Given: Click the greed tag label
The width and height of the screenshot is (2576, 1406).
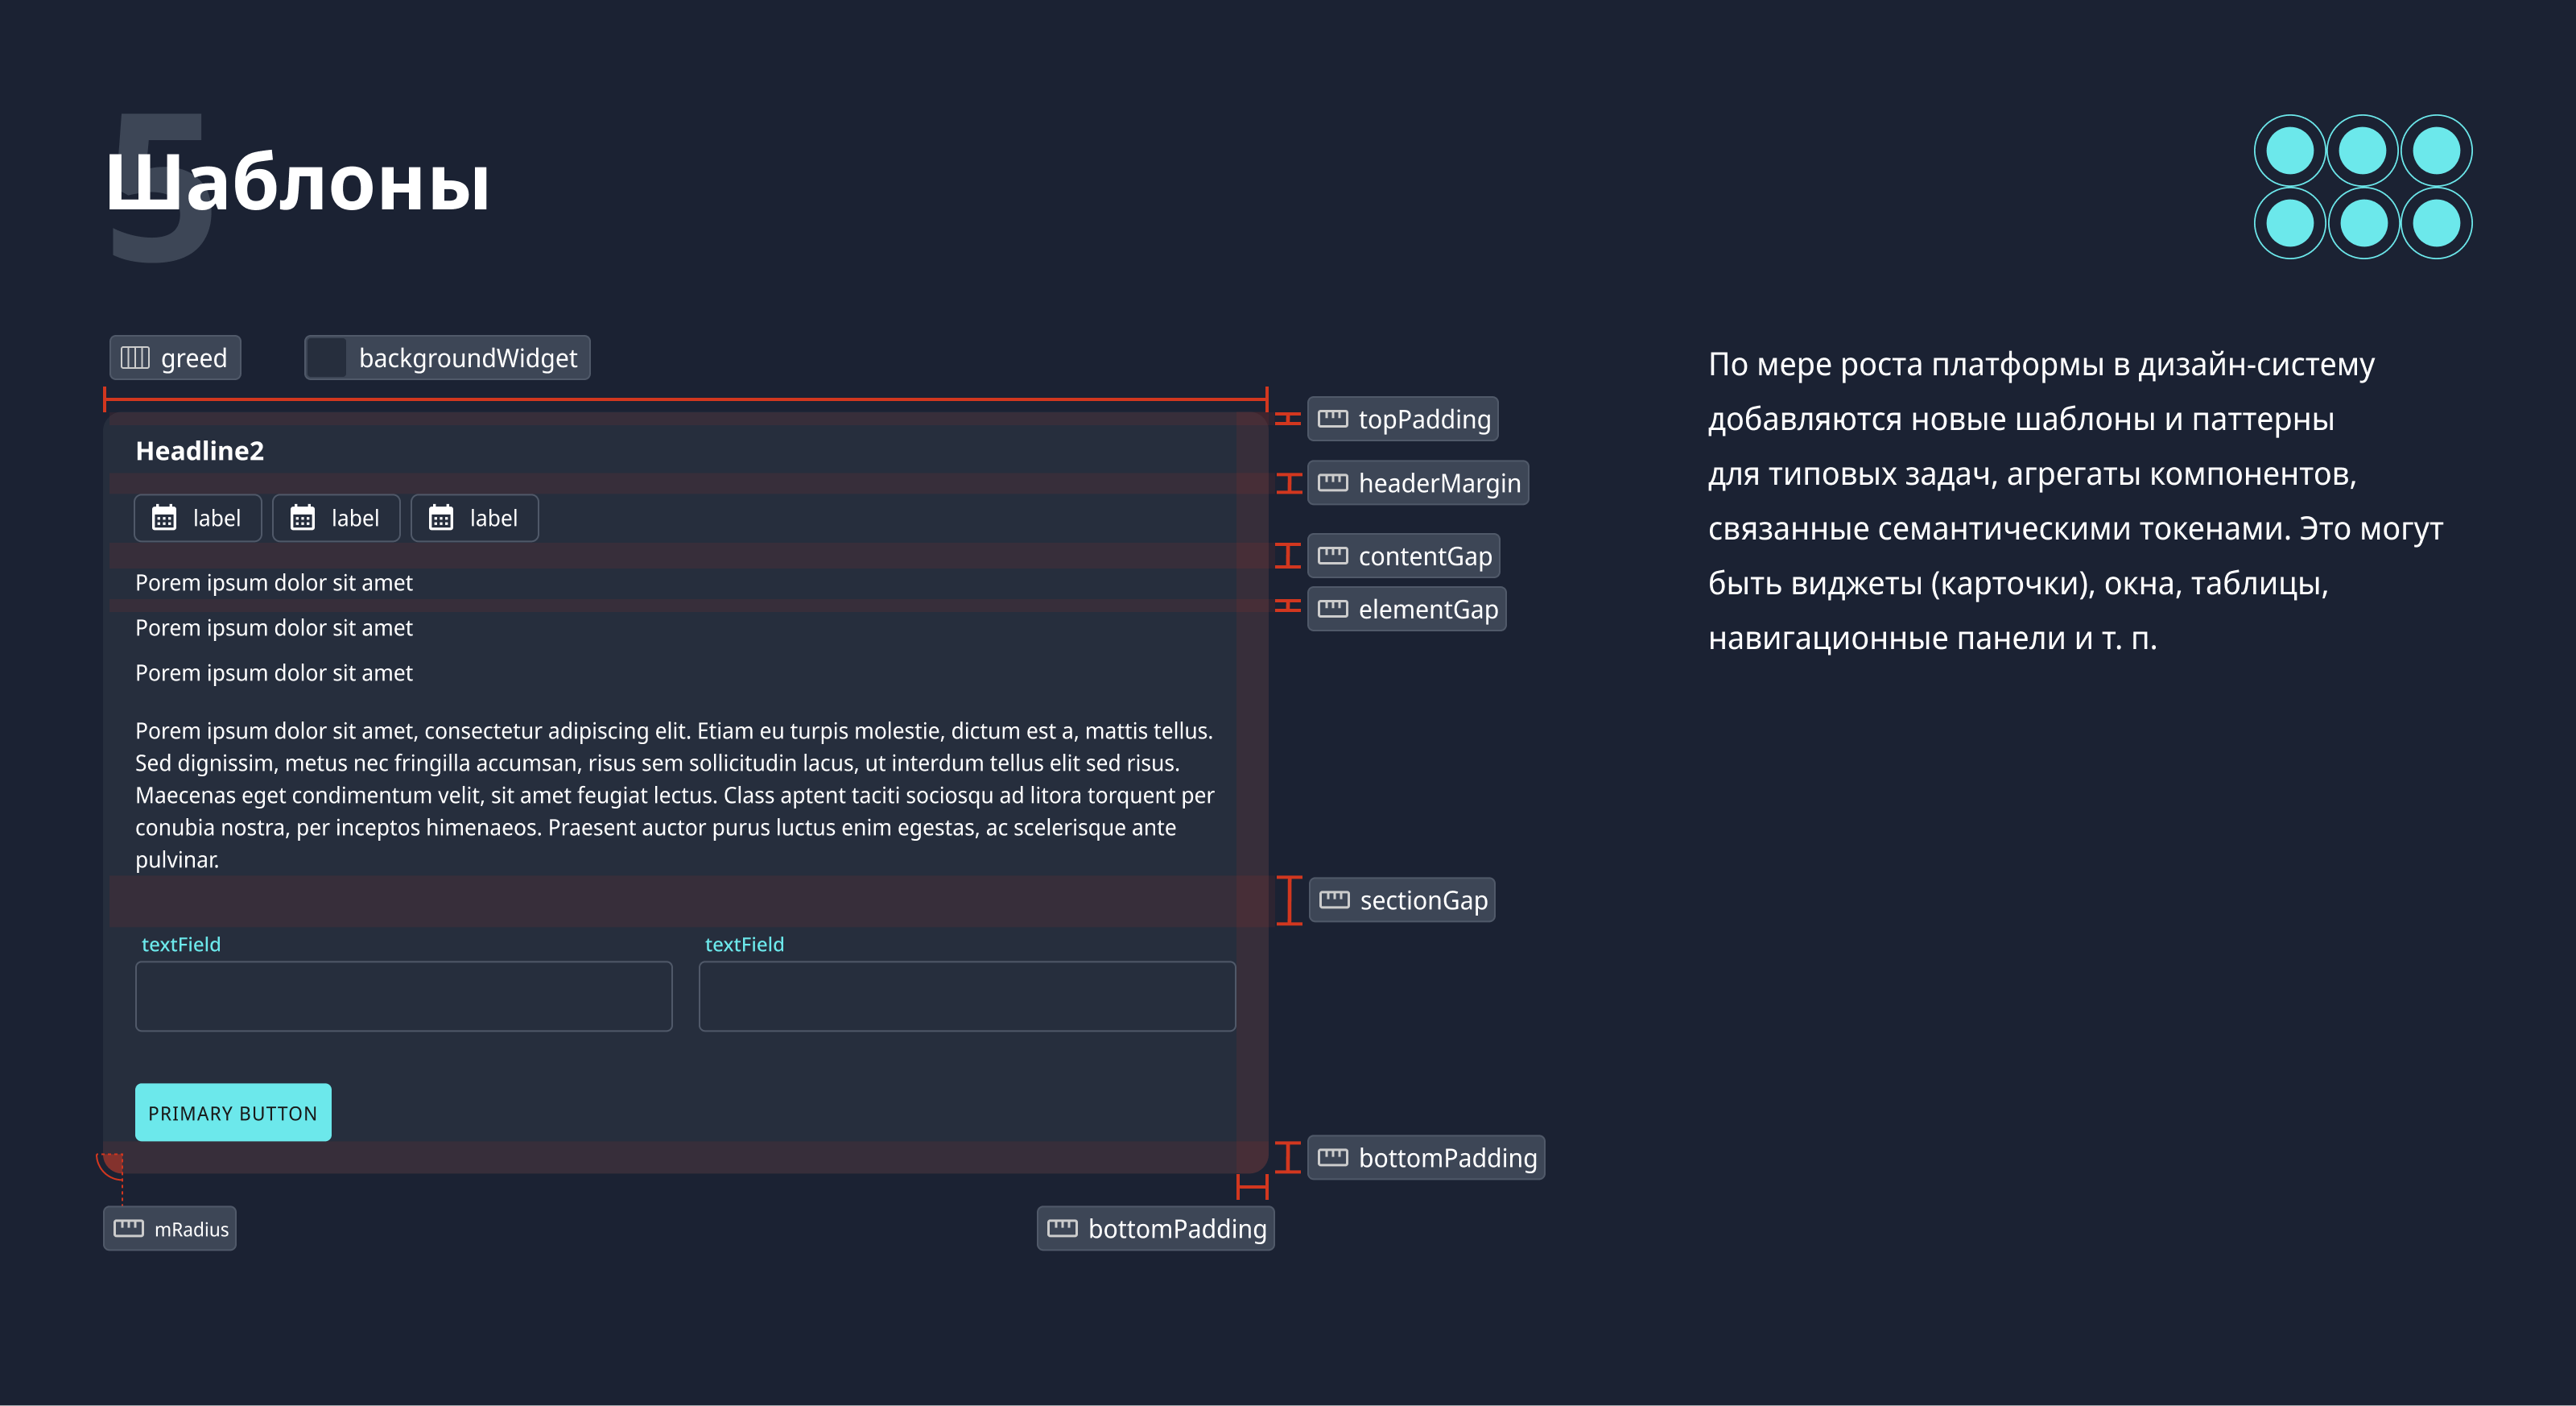Looking at the screenshot, I should click(x=194, y=358).
